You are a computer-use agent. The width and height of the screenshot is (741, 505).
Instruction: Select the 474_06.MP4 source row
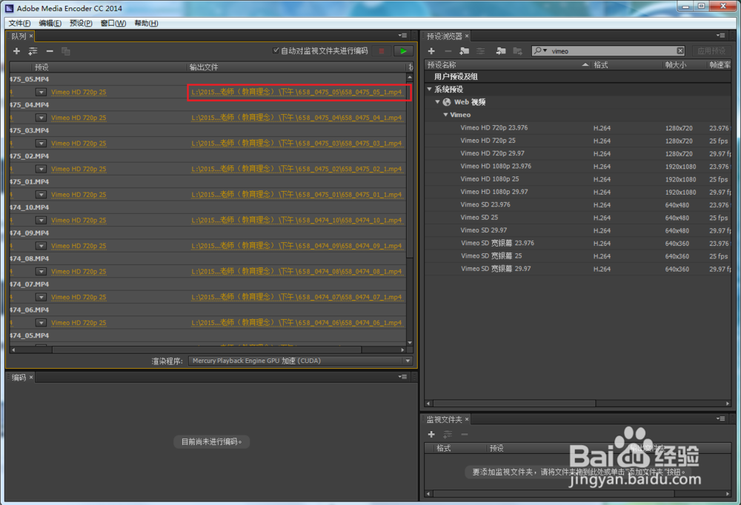pyautogui.click(x=207, y=310)
